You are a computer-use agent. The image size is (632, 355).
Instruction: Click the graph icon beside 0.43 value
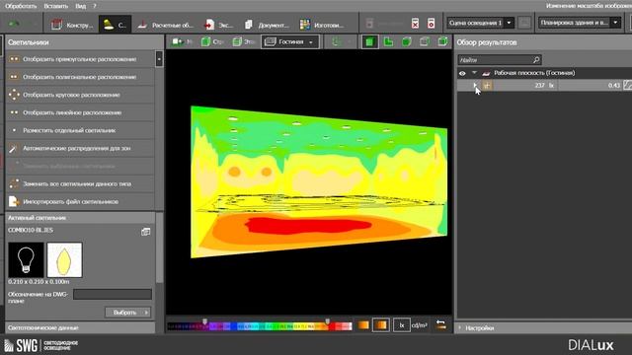[x=627, y=85]
